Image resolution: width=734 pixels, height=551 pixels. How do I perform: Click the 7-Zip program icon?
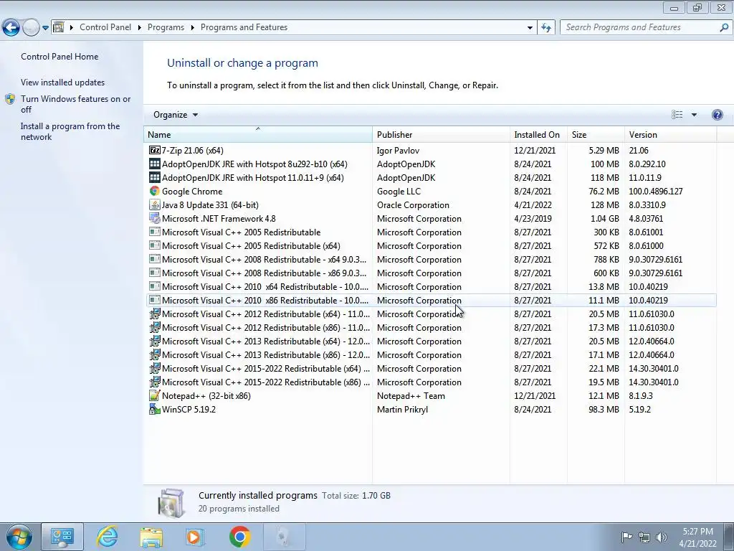pyautogui.click(x=155, y=151)
